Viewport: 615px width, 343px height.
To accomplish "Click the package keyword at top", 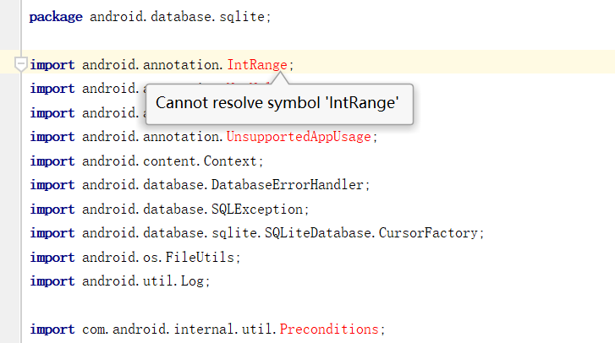I will (x=56, y=17).
